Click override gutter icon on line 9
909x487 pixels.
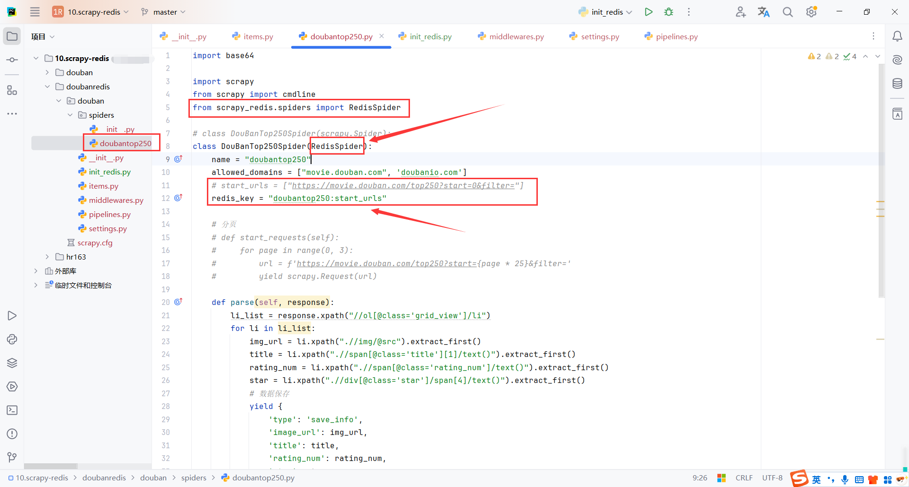(x=178, y=159)
